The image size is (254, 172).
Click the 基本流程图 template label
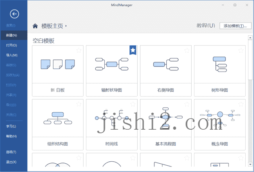point(166,144)
